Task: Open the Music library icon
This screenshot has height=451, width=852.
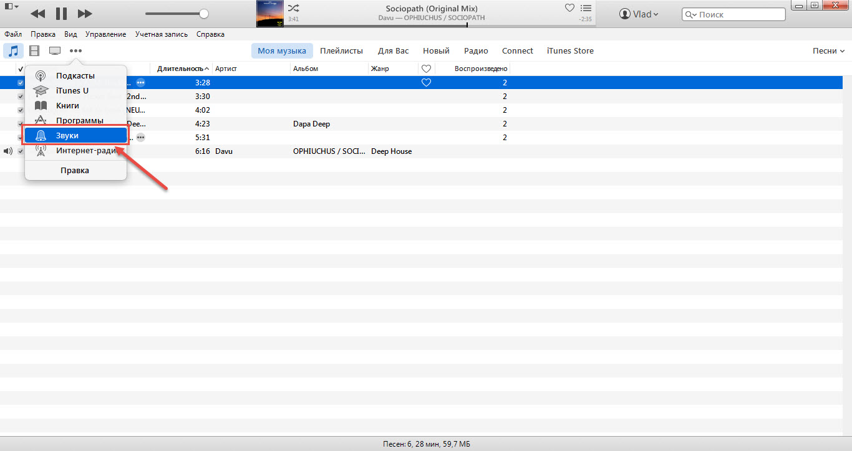Action: [x=14, y=50]
